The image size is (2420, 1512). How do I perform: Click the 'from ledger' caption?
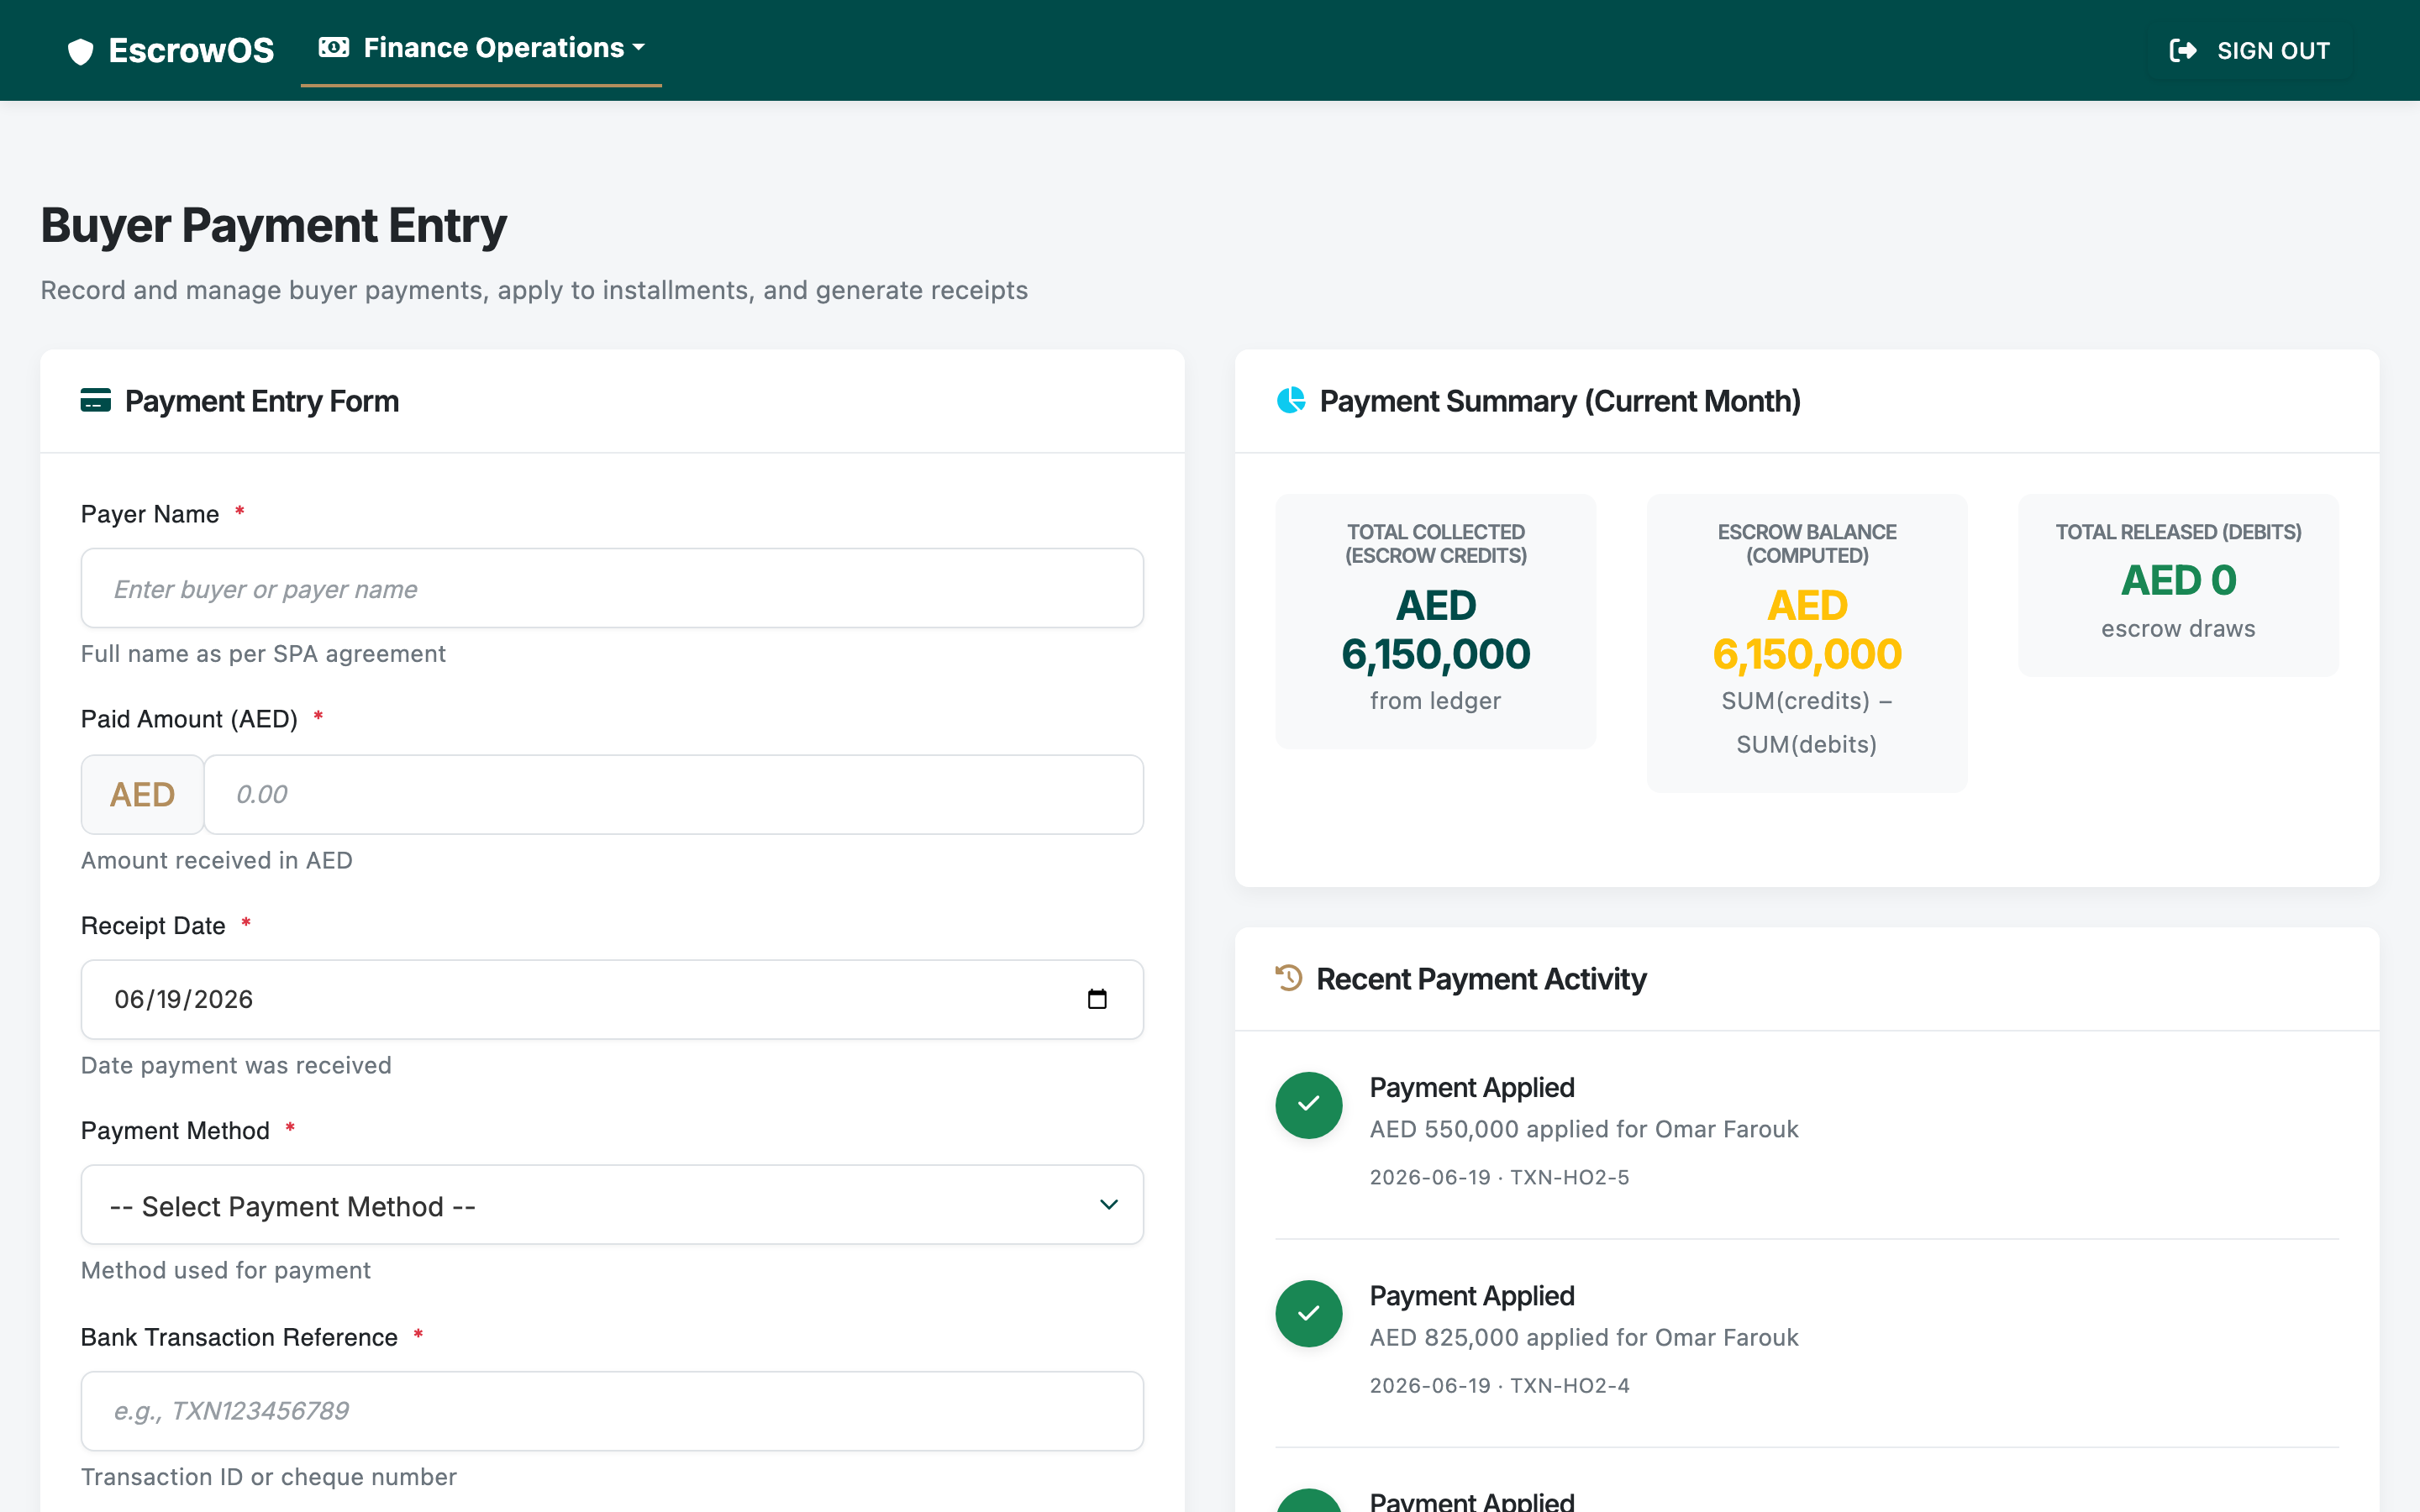pos(1435,701)
